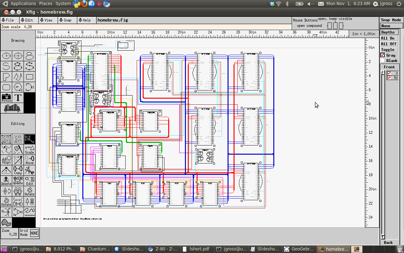Image resolution: width=404 pixels, height=253 pixels.
Task: Uncheck depth 50 layer checkbox
Action: point(389,78)
